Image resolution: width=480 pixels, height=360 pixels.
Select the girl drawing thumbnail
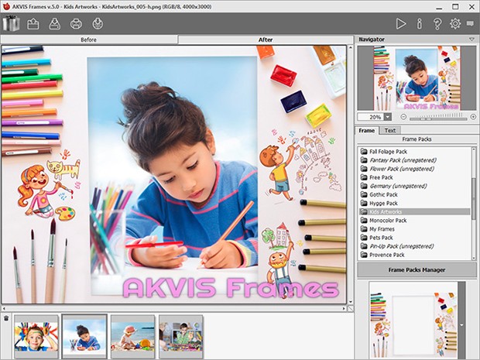pos(84,337)
